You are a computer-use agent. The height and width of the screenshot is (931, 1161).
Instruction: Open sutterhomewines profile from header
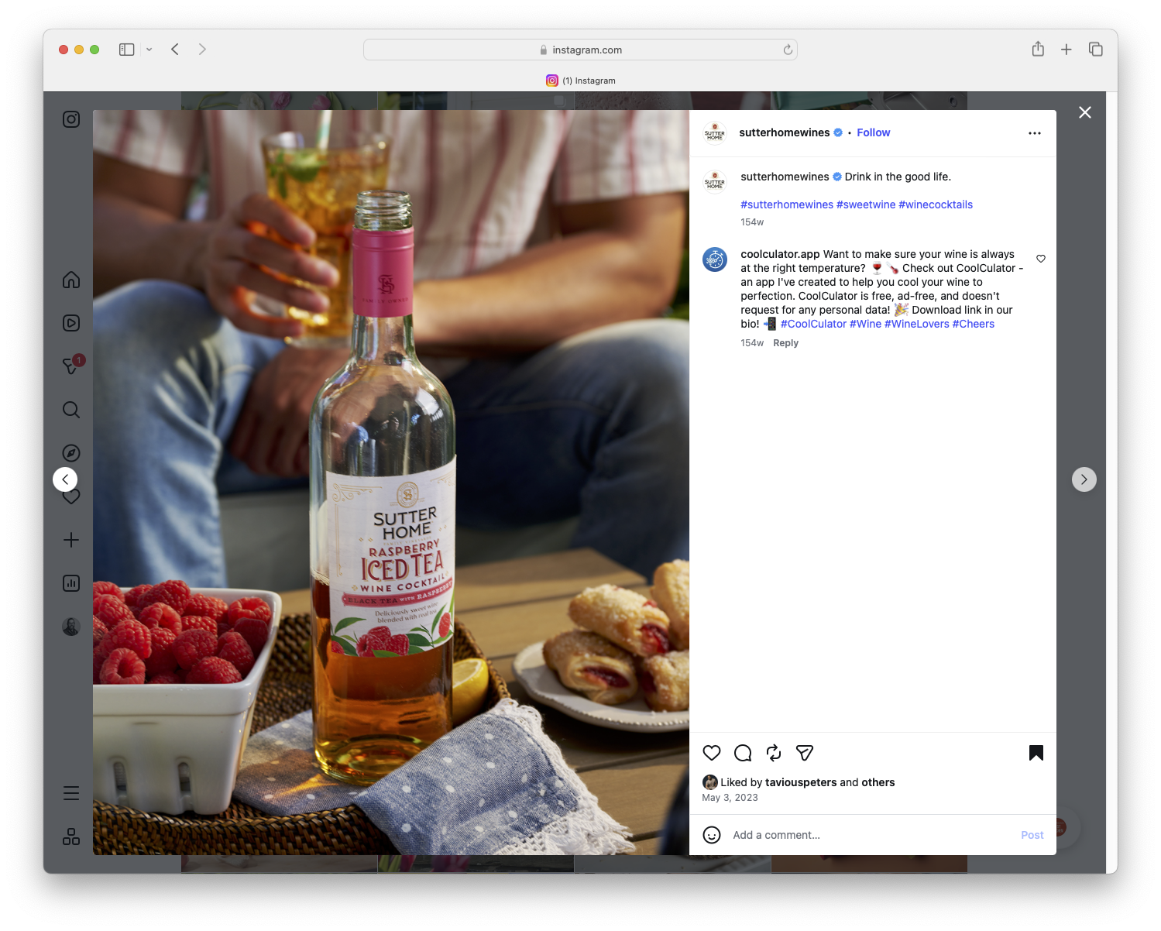point(785,132)
